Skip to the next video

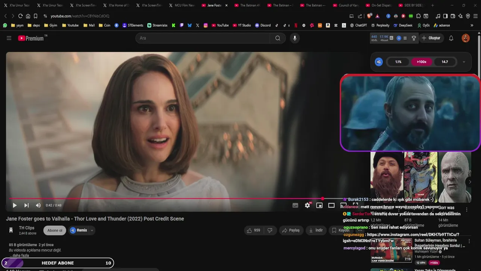point(26,206)
